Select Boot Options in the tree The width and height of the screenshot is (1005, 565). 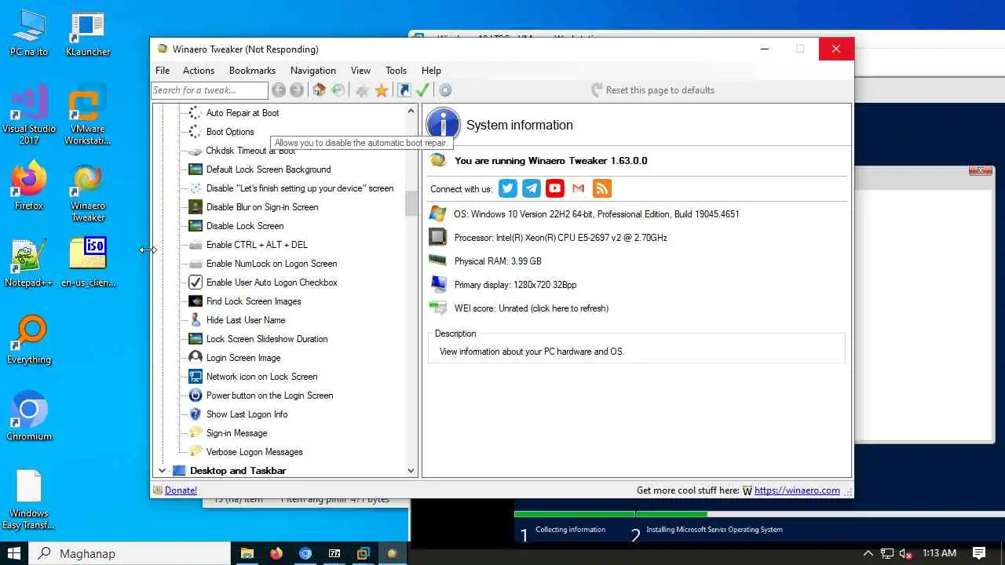click(230, 132)
